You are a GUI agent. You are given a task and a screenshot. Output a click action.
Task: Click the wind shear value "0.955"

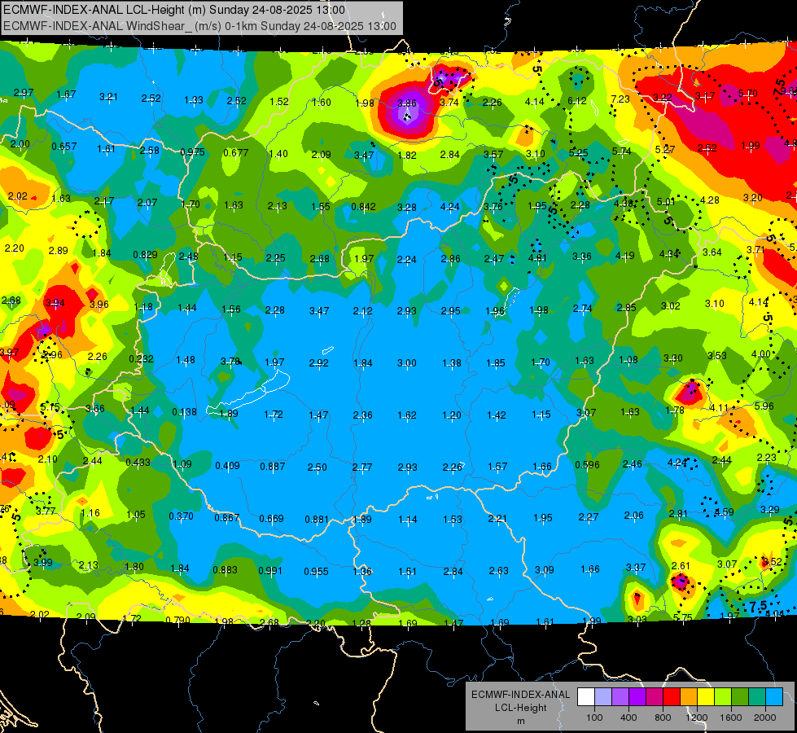316,571
